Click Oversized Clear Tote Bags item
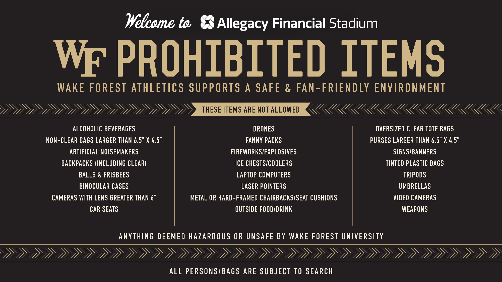Image resolution: width=502 pixels, height=282 pixels. tap(415, 129)
